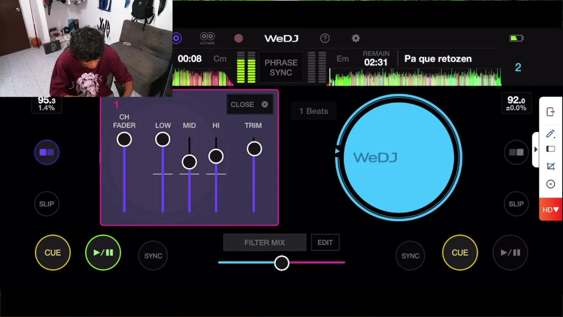563x317 pixels.
Task: Enable SLIP on the left deck
Action: tap(47, 204)
